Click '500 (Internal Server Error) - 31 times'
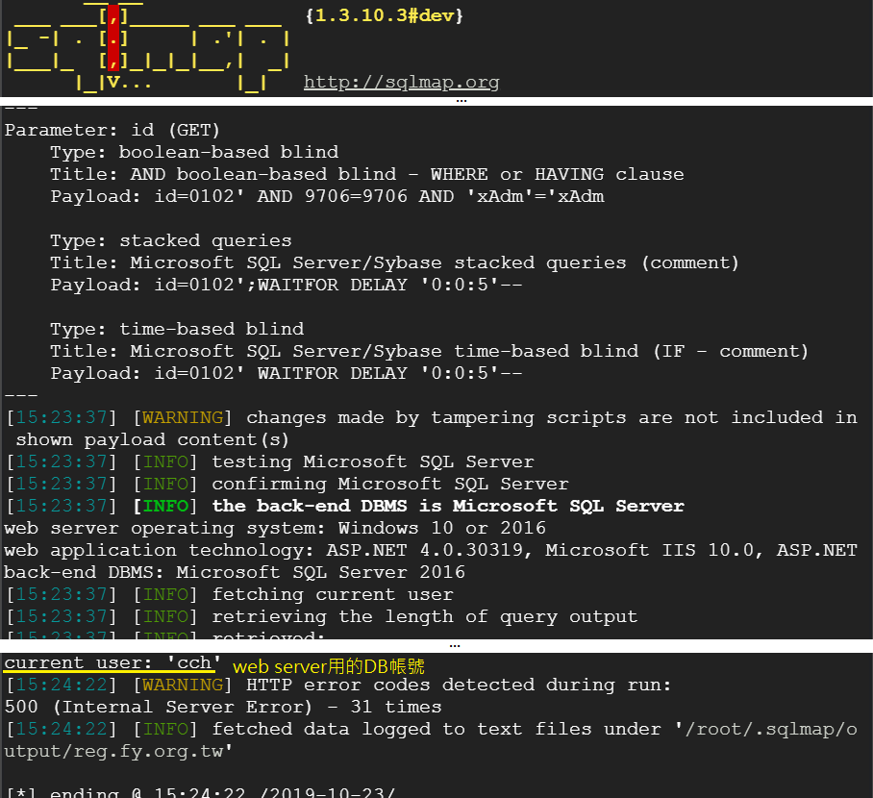873x798 pixels. (x=223, y=708)
